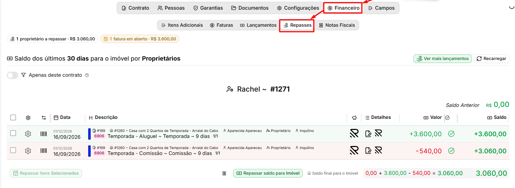
Task: Open the Campos tab
Action: click(x=381, y=8)
